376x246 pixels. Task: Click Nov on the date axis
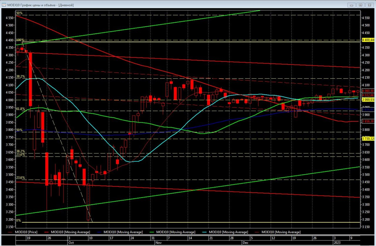pos(159,243)
